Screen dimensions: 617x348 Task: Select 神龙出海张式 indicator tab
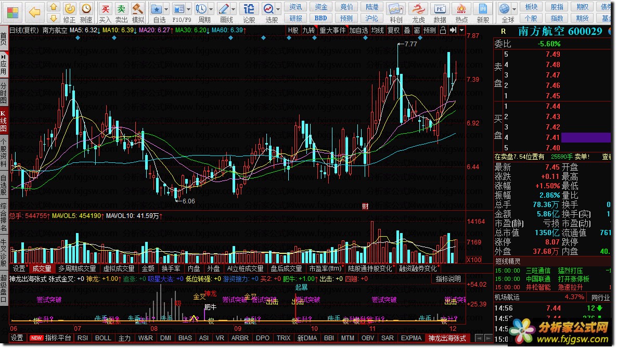(x=447, y=338)
